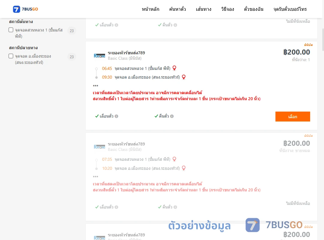This screenshot has width=324, height=240.
Task: Click the 07:35 departure time
Action: coord(107,159)
